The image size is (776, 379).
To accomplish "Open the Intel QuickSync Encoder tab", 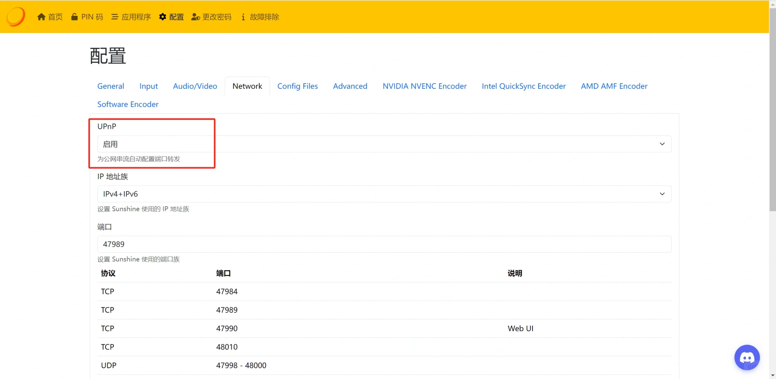I will [x=523, y=86].
